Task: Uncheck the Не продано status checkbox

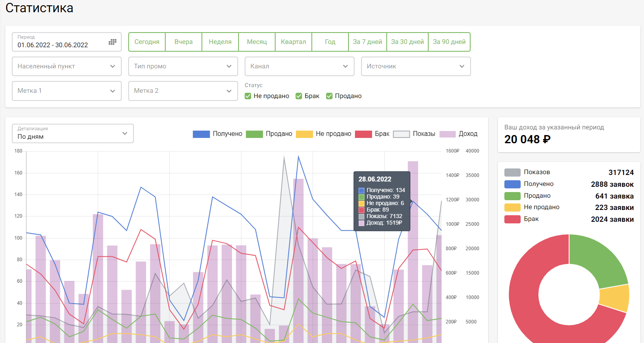Action: click(x=248, y=96)
